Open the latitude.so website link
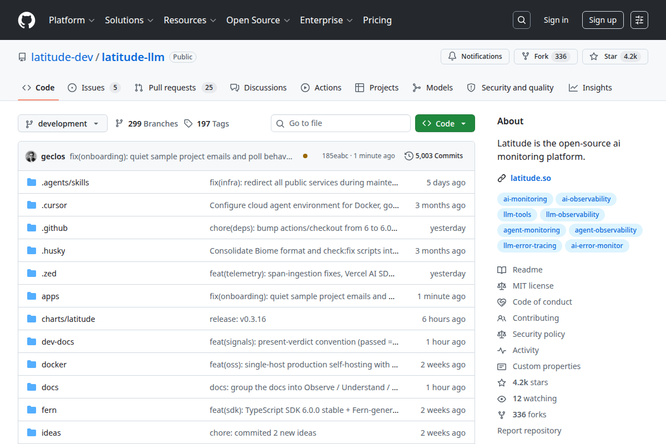The height and width of the screenshot is (444, 666). click(x=531, y=178)
